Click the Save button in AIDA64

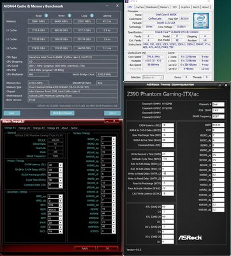(12, 113)
